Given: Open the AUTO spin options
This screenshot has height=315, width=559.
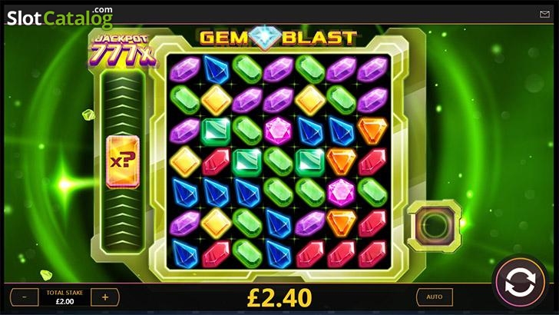Looking at the screenshot, I should 435,297.
